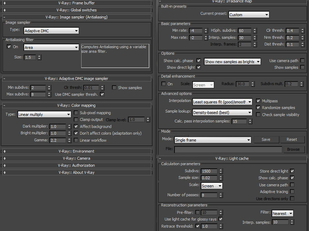309x231 pixels.
Task: Click the Light cache Subdivs field
Action: [209, 171]
